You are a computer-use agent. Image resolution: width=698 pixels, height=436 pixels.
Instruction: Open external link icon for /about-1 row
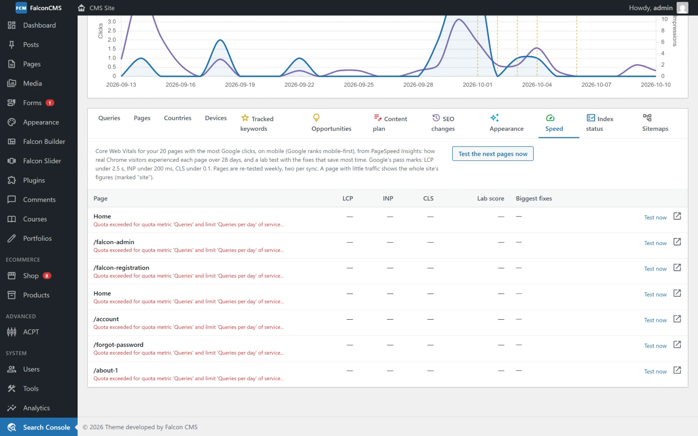click(677, 370)
